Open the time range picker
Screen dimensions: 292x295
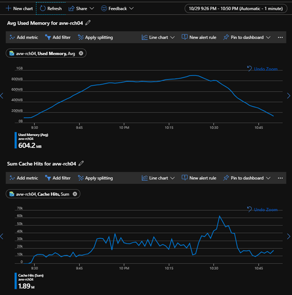tap(236, 8)
